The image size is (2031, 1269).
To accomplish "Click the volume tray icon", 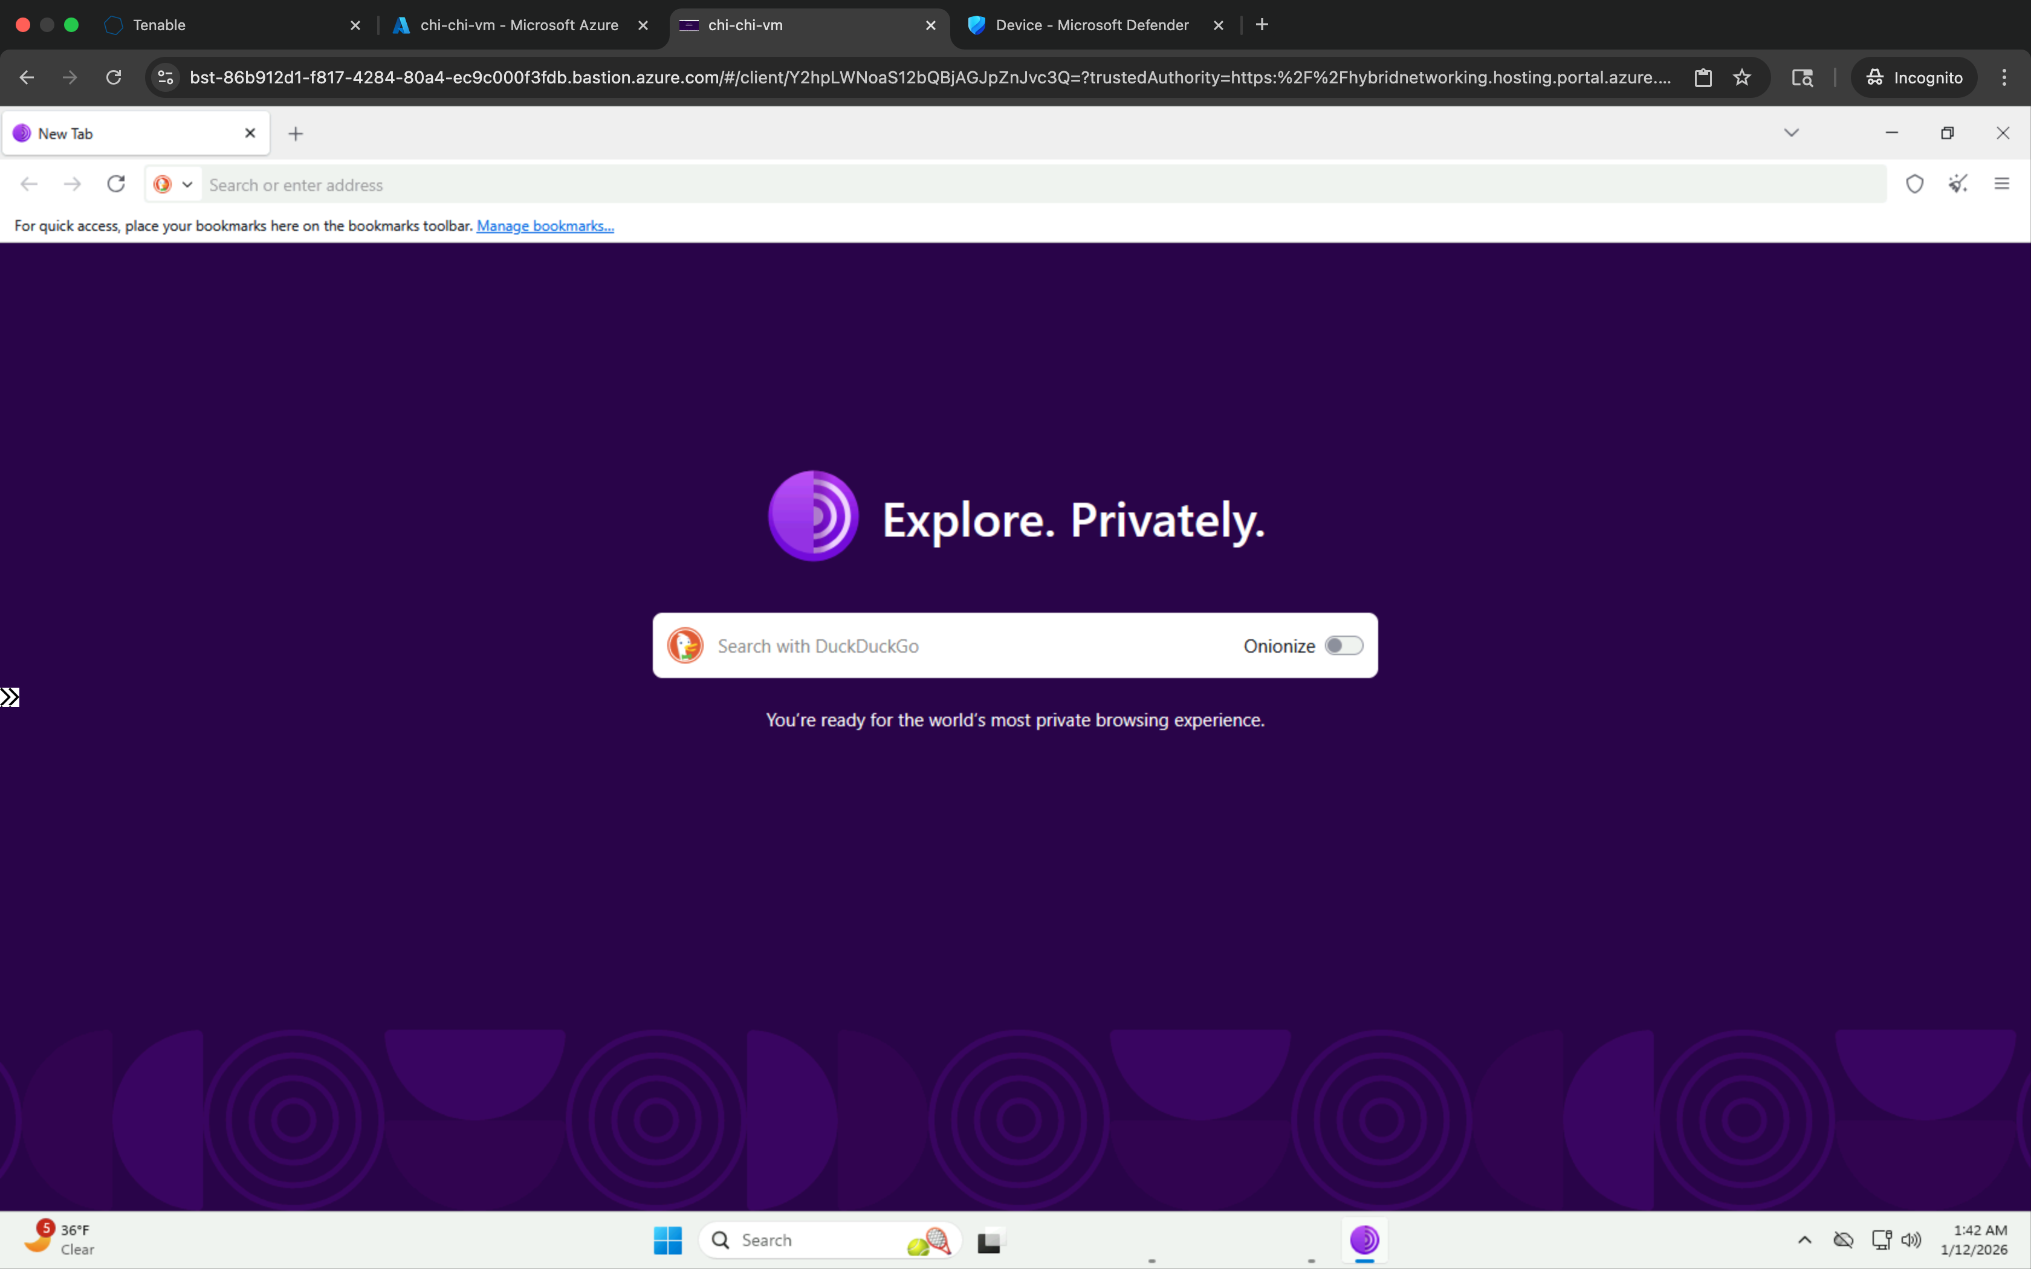I will (1911, 1239).
